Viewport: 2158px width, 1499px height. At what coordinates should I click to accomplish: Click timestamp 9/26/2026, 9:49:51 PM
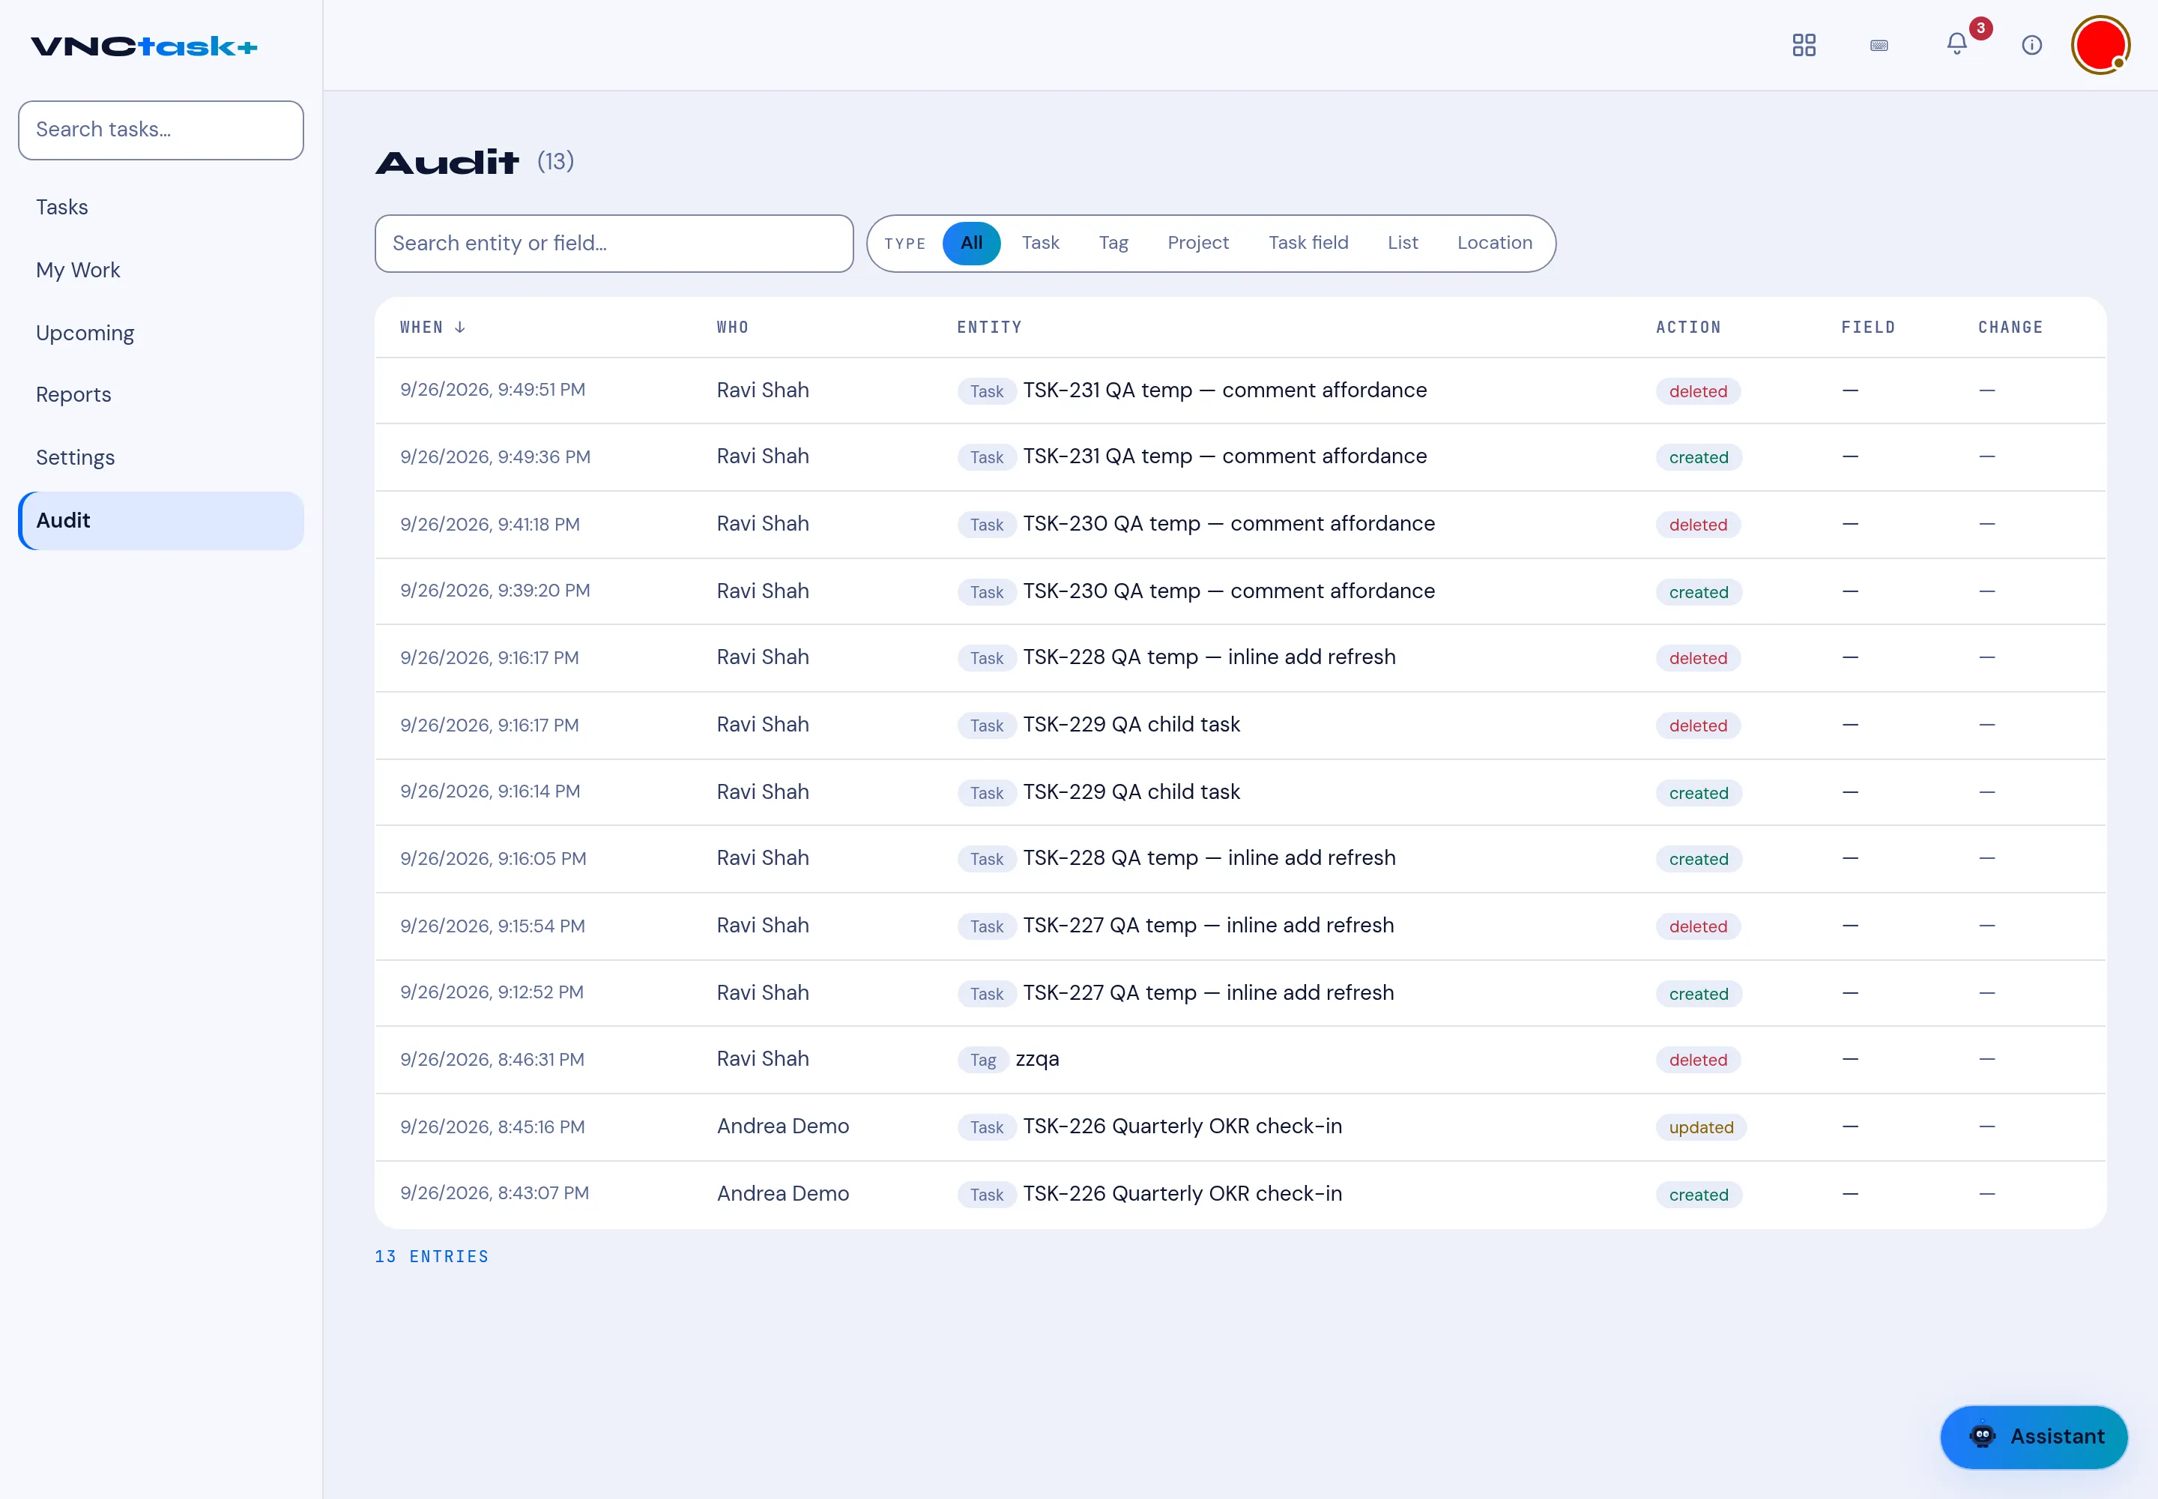[x=492, y=390]
